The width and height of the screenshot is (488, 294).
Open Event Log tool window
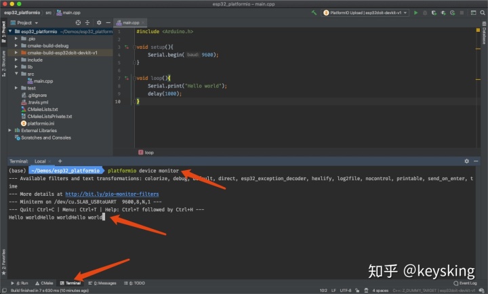(465, 283)
